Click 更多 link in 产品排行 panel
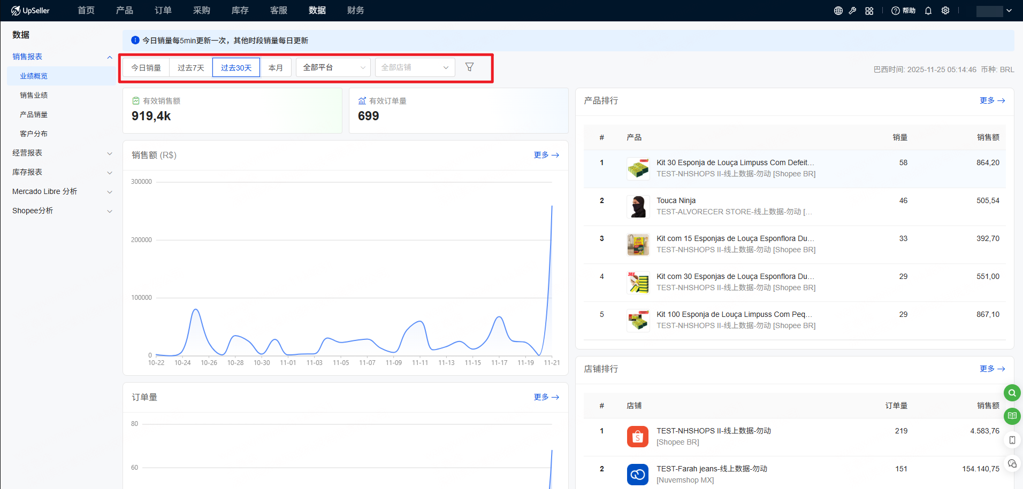Screen dimensions: 1023x489 click(x=992, y=100)
